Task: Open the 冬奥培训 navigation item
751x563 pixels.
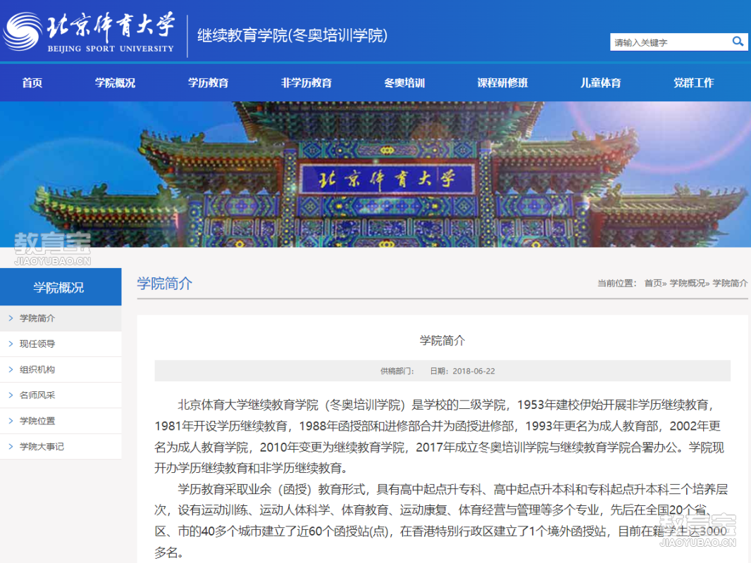Action: [x=404, y=83]
